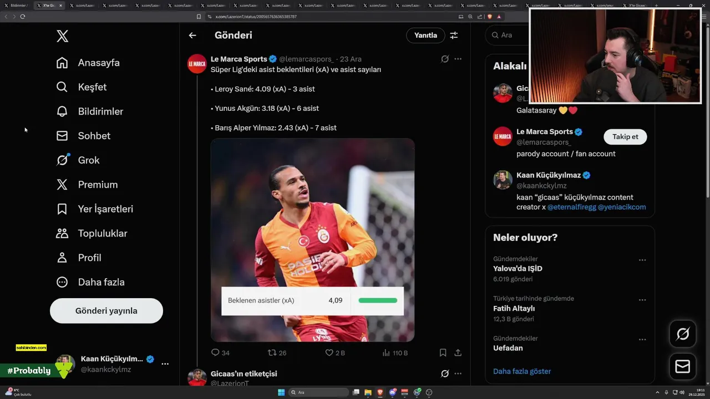Open Daha fazla menu

(x=90, y=282)
